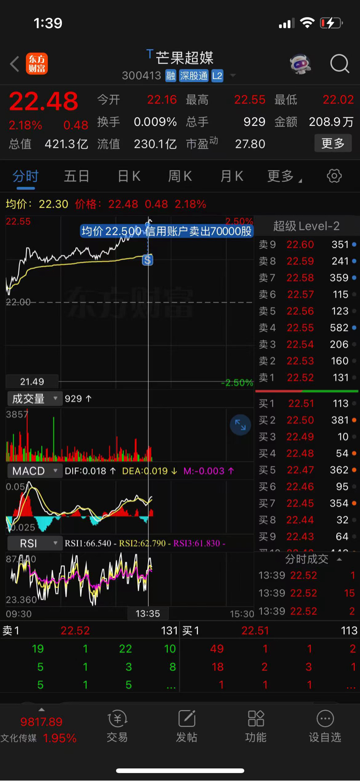Tap the 卖3 22.54 order row
The height and width of the screenshot is (781, 360).
[x=307, y=345]
